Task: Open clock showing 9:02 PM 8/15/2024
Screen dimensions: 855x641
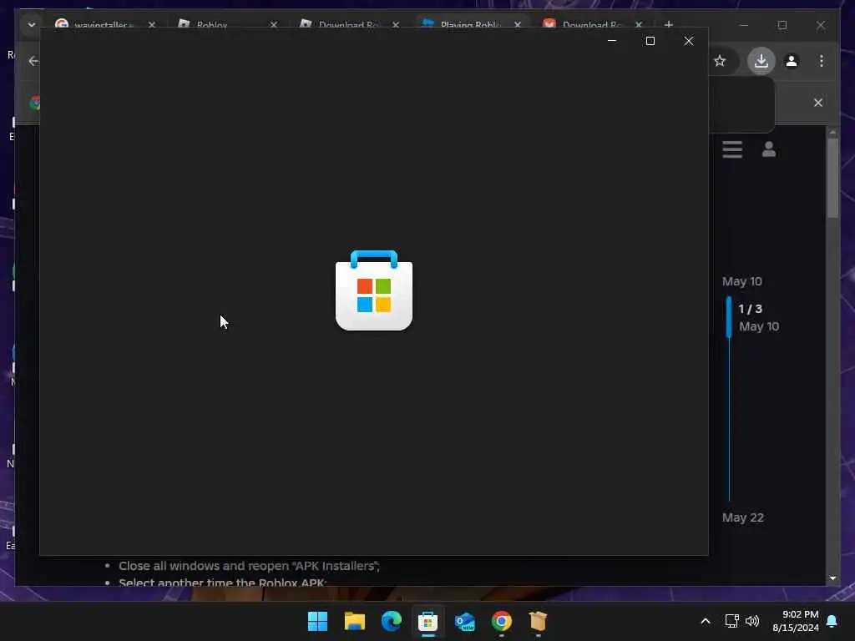Action: (796, 621)
